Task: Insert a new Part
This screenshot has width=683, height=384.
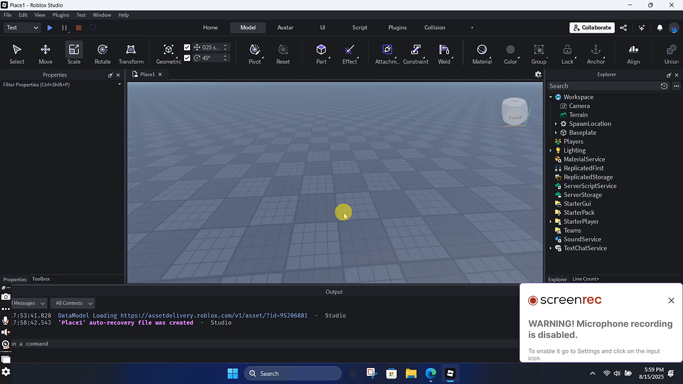Action: 321,53
